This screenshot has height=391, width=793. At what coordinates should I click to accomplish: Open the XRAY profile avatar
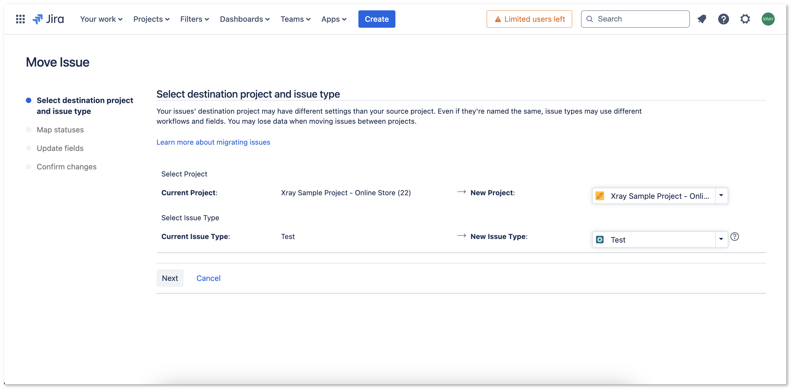[768, 19]
